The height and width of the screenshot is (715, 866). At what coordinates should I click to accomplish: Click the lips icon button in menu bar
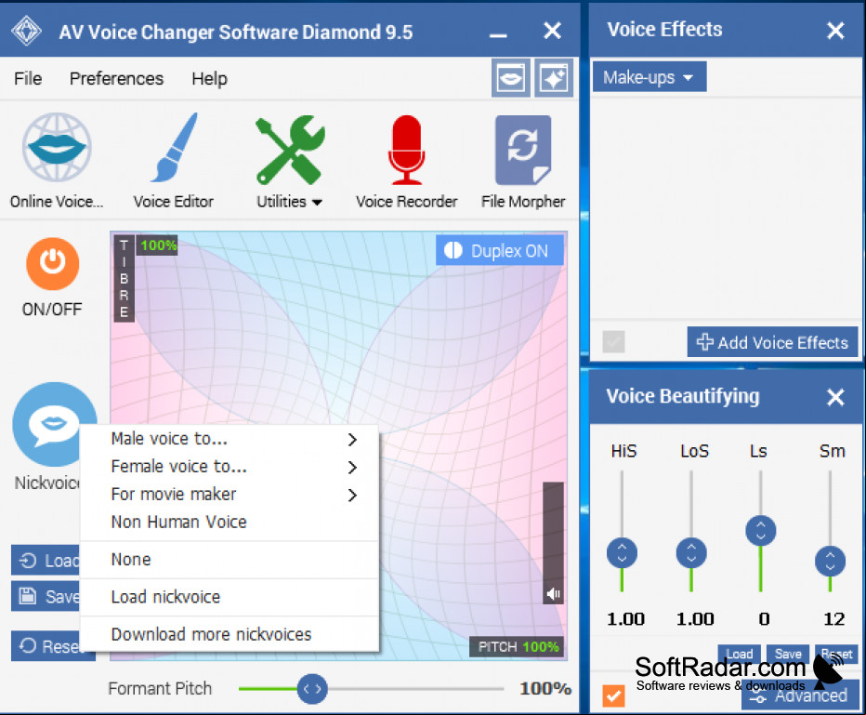click(511, 78)
